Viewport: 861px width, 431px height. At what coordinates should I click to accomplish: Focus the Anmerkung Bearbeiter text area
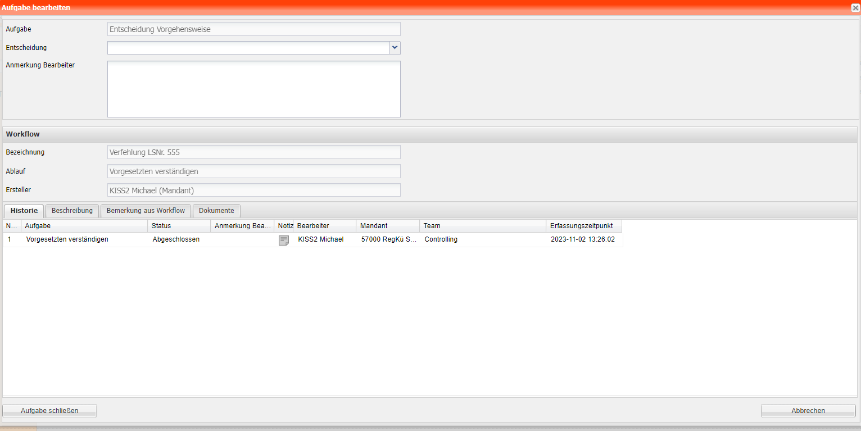point(253,89)
